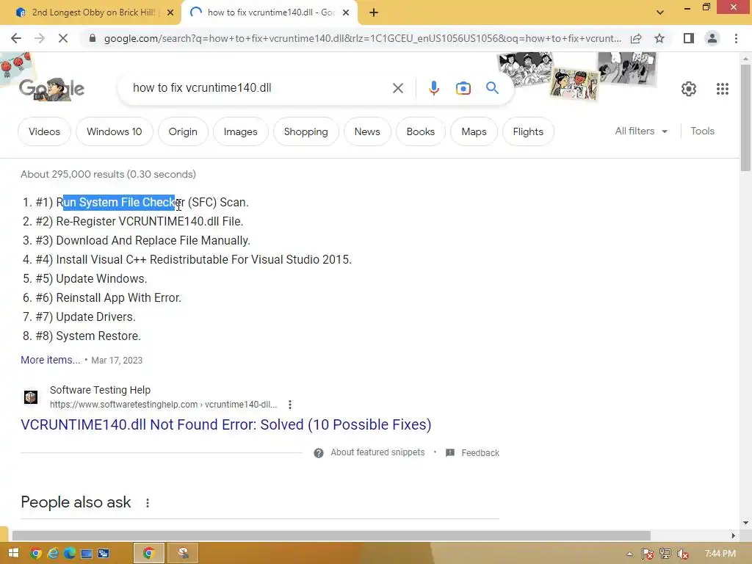Open VCRUNTIME140.dll Not Found Error result
Image resolution: width=752 pixels, height=564 pixels.
point(226,424)
